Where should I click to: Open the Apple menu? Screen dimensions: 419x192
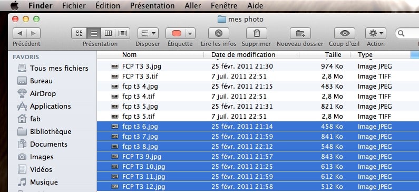coord(14,5)
